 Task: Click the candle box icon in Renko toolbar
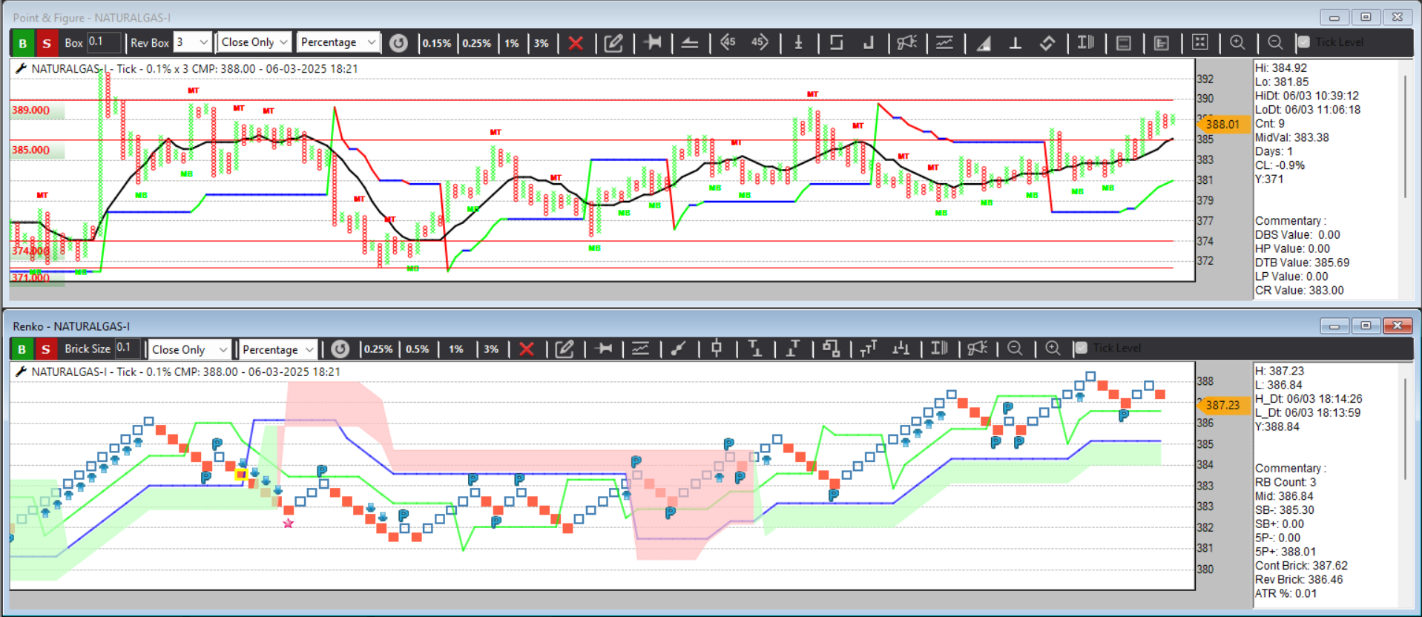coord(717,348)
